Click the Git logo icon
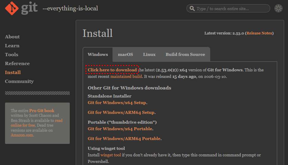Viewport: 288px width, 165px height. click(12, 8)
